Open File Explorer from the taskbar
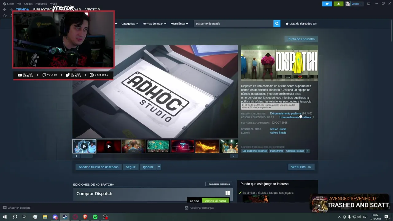 45,217
